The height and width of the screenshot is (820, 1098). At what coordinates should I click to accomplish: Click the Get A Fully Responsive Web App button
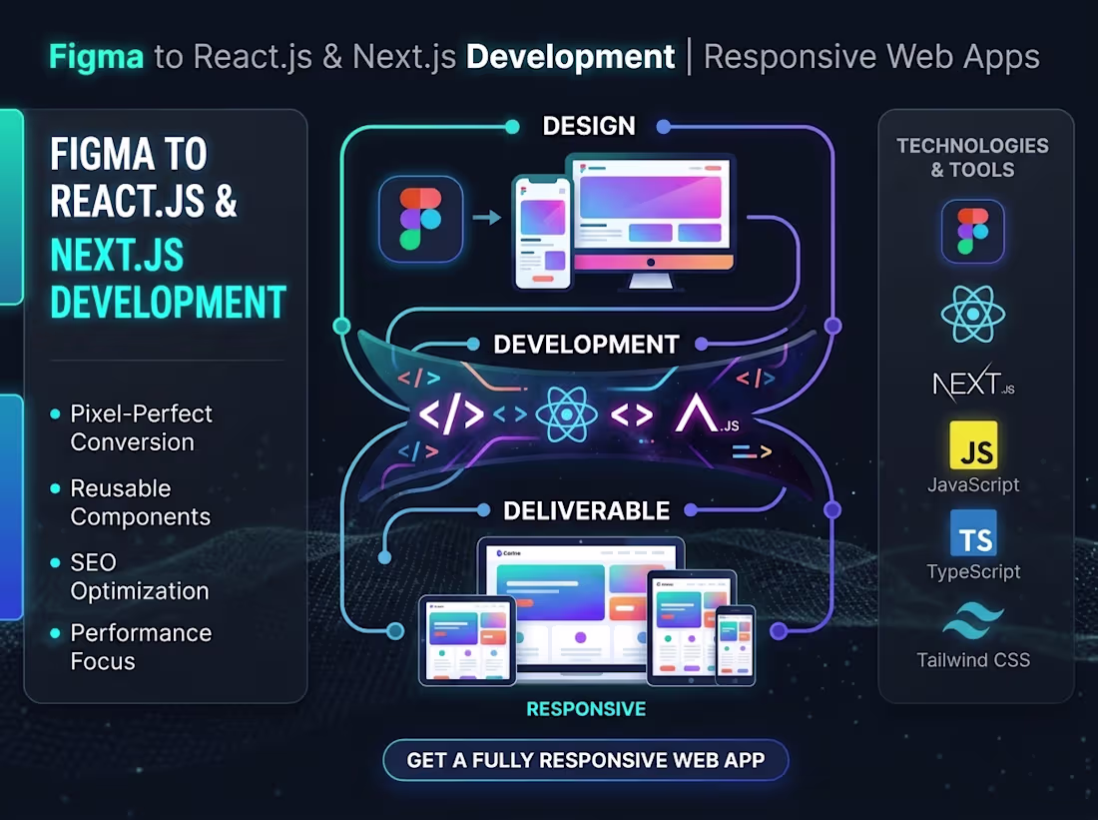tap(585, 760)
